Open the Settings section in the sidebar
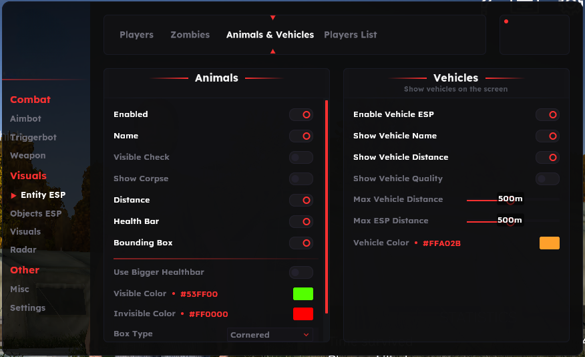This screenshot has height=357, width=585. pyautogui.click(x=27, y=308)
